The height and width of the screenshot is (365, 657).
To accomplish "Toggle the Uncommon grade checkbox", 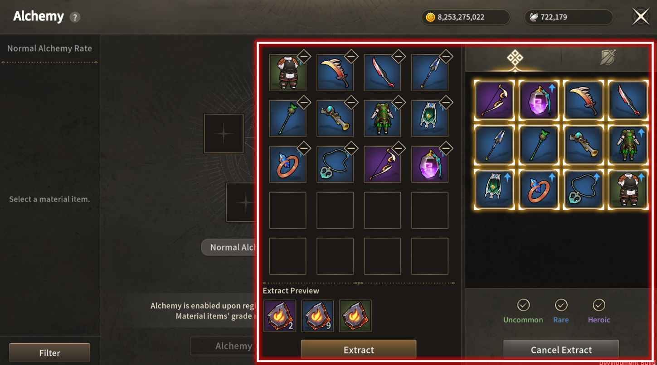I will [523, 305].
